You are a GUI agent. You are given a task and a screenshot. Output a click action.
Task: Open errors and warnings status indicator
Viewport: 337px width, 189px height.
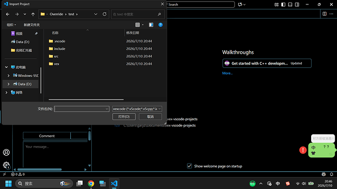18,174
